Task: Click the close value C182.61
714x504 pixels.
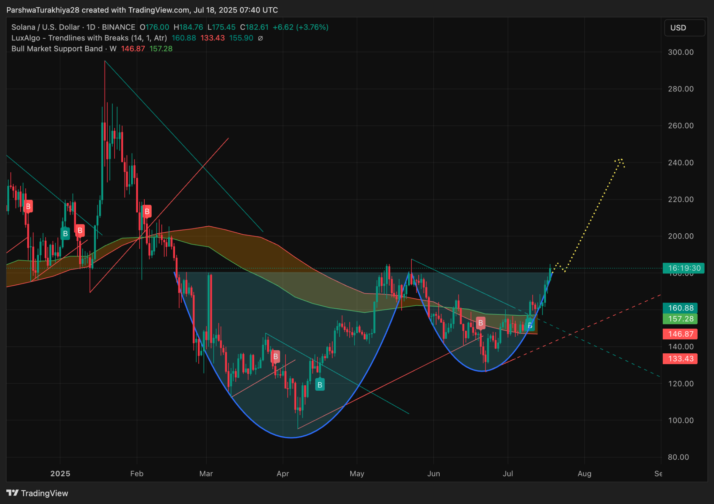Action: pos(255,27)
